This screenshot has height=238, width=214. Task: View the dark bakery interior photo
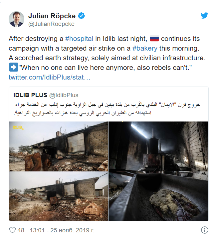coord(158,146)
